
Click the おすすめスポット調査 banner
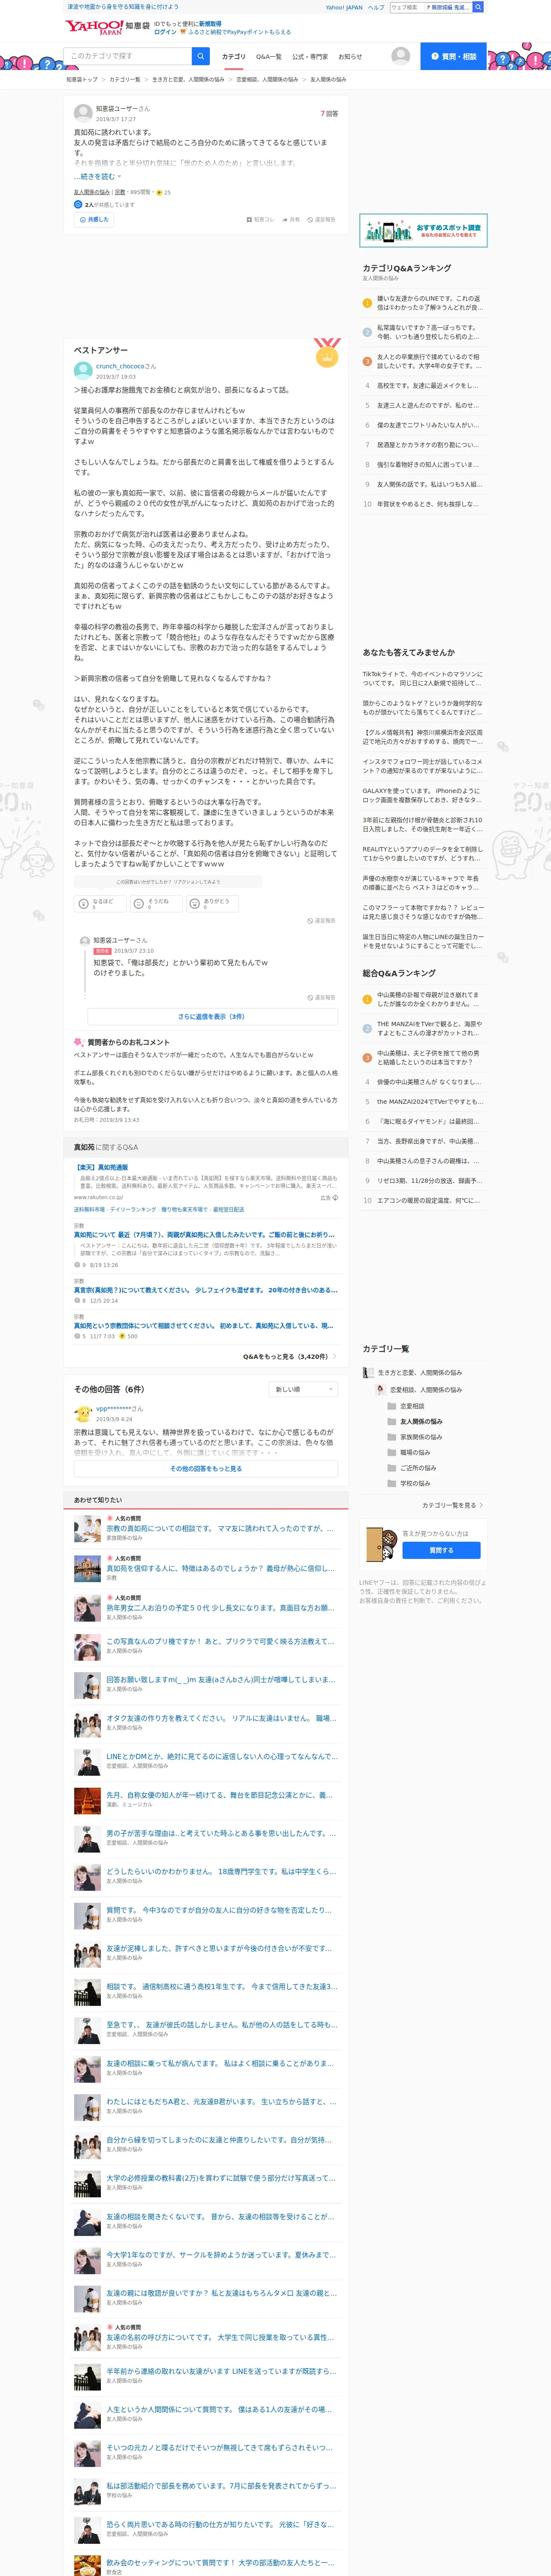[x=423, y=230]
